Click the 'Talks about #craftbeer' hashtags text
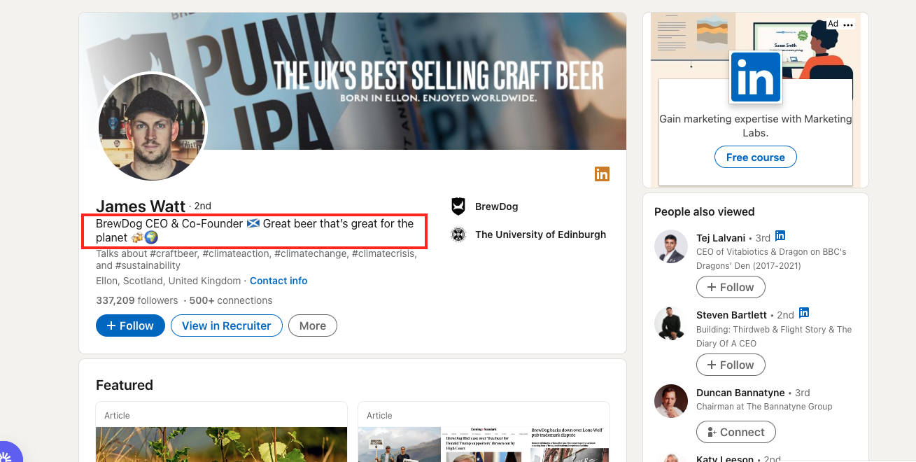 pos(256,259)
